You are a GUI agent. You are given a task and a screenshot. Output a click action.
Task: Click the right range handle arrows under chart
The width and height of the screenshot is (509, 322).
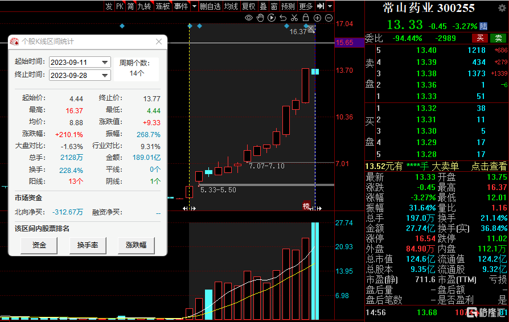[x=315, y=208]
